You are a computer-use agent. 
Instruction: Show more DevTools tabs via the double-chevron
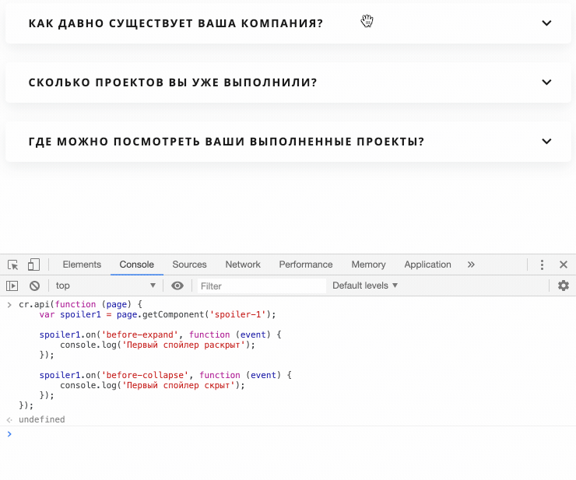pyautogui.click(x=471, y=265)
